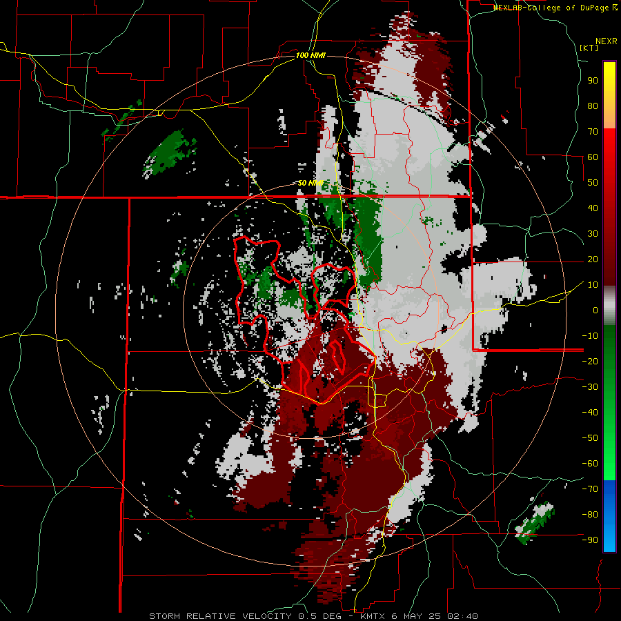Click the -60 value on the velocity scale
Viewport: 621px width, 621px height.
pos(590,464)
